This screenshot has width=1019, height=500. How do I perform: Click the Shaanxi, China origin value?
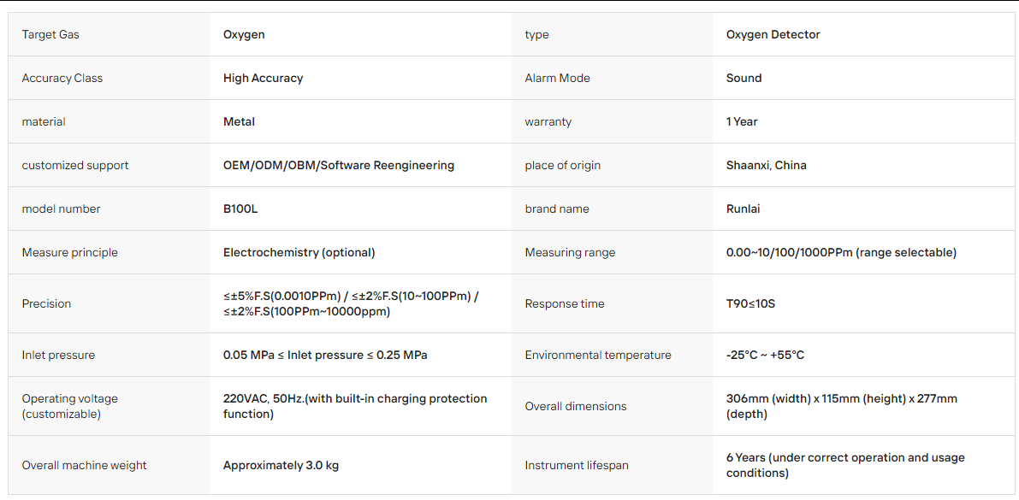[x=767, y=165]
